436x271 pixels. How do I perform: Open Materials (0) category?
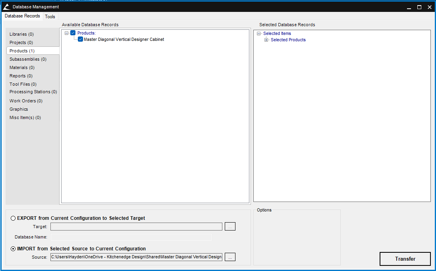point(22,67)
